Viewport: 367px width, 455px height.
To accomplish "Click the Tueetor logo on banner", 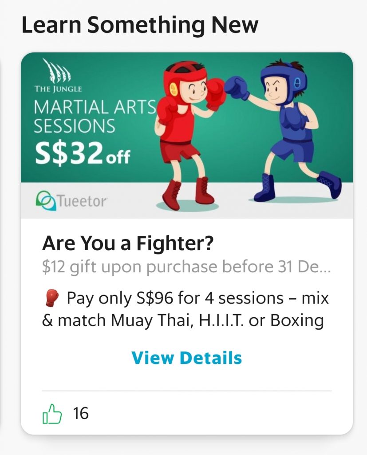I will click(71, 201).
